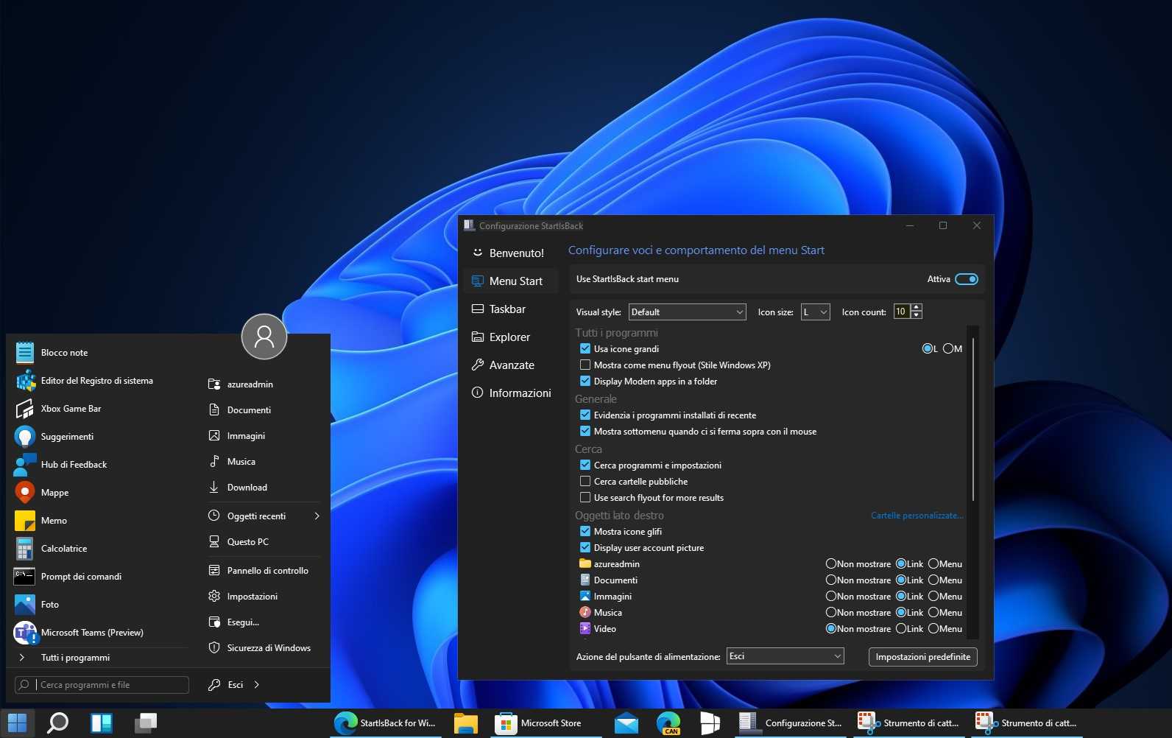Viewport: 1172px width, 738px height.
Task: Select Menu option for Documenti row
Action: (933, 580)
